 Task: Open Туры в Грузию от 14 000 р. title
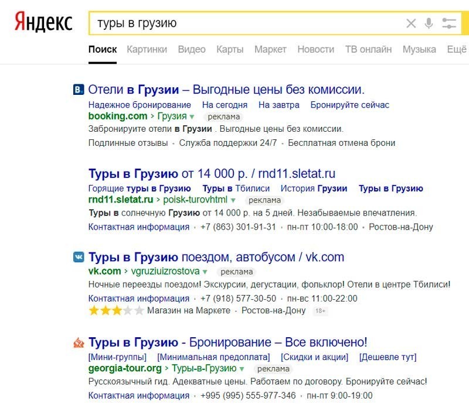pos(212,173)
